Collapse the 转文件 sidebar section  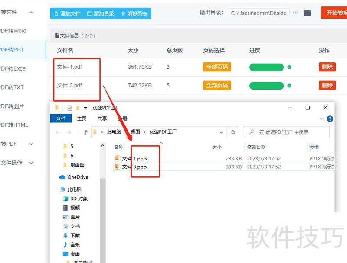coord(30,12)
